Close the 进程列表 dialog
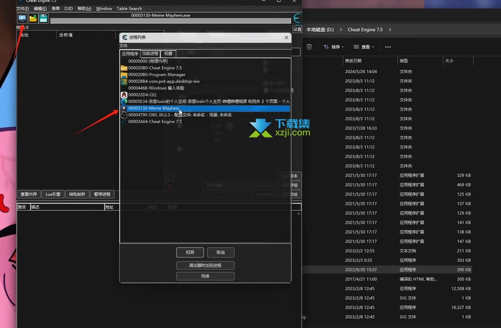This screenshot has height=328, width=501. [286, 37]
